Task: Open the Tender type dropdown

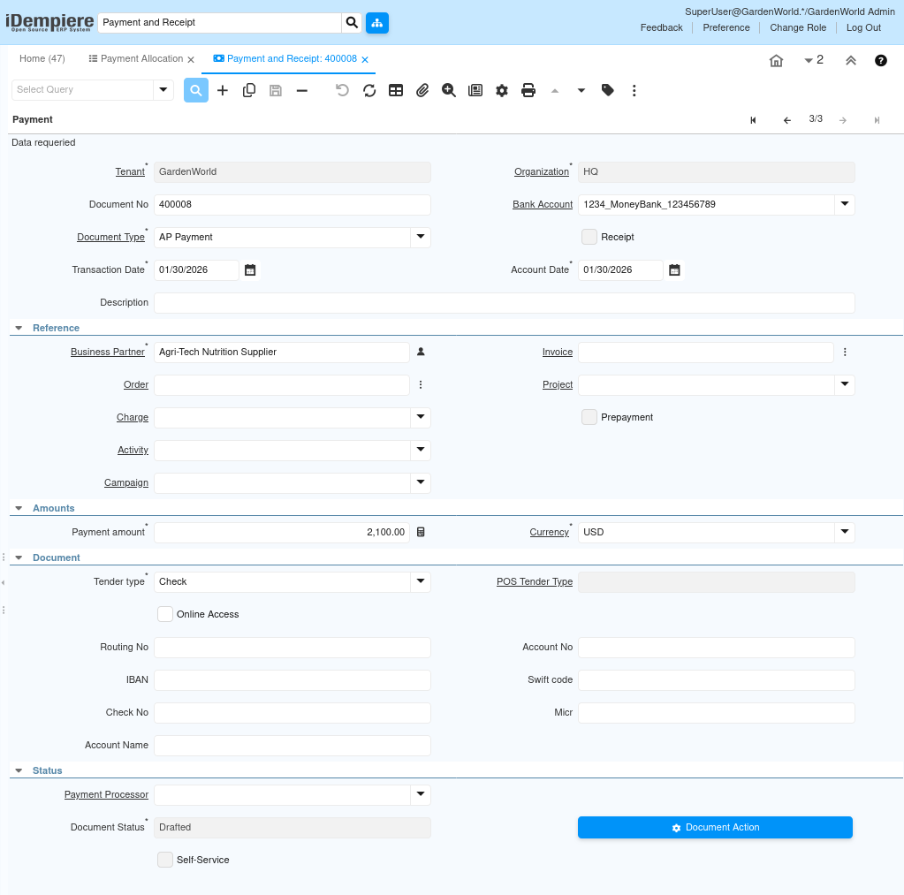Action: point(421,581)
